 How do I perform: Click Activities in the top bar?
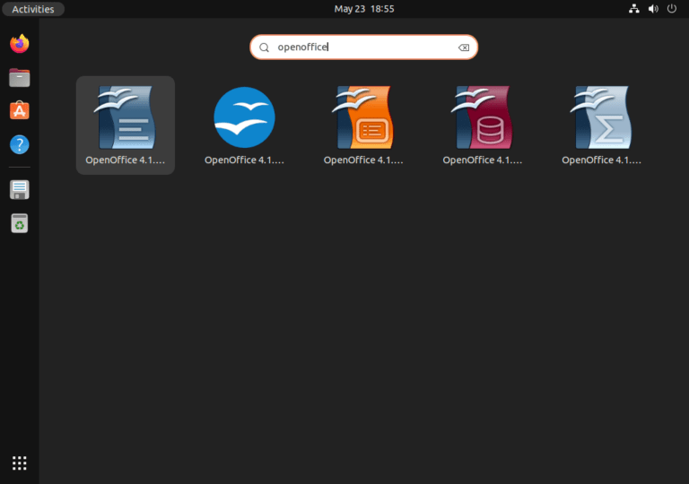(33, 9)
